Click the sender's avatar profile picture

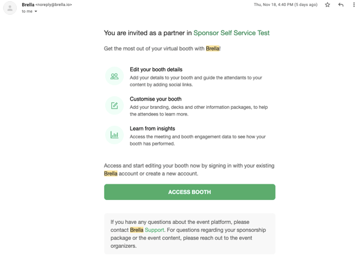tap(10, 8)
